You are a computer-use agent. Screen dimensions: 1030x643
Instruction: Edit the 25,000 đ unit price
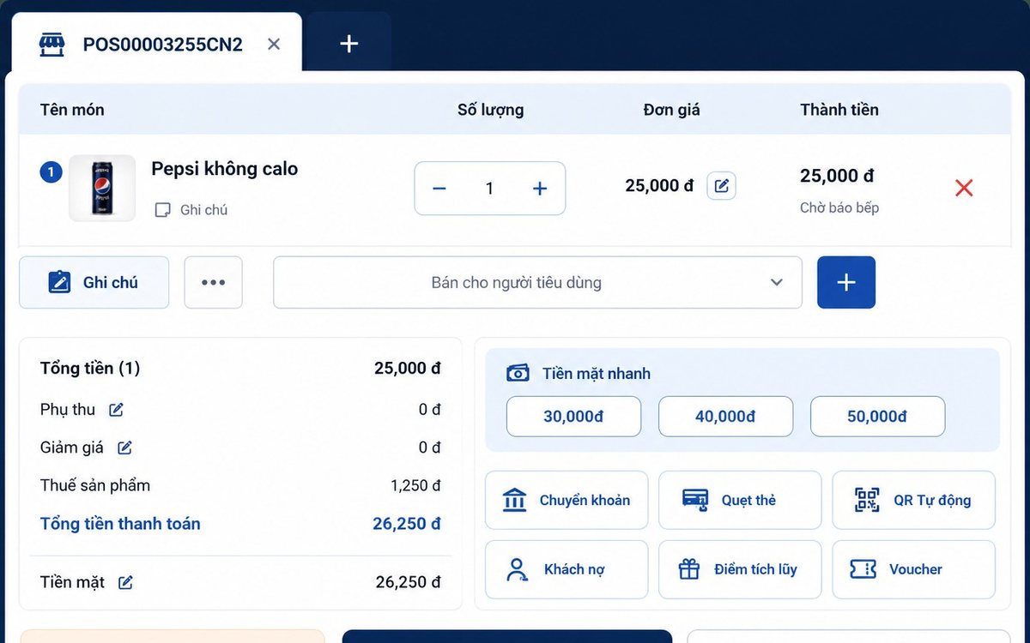721,186
